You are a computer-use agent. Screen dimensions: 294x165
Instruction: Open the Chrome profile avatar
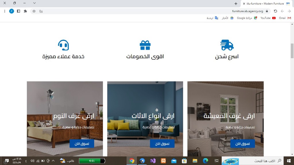click(11, 11)
